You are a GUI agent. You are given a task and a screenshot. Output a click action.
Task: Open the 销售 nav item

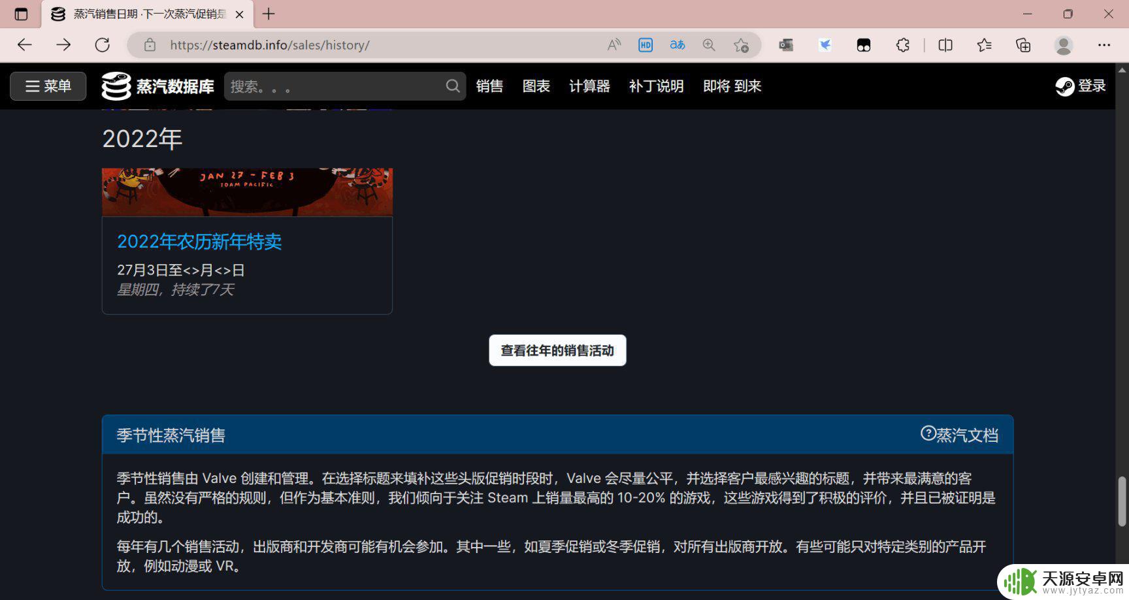click(x=489, y=86)
